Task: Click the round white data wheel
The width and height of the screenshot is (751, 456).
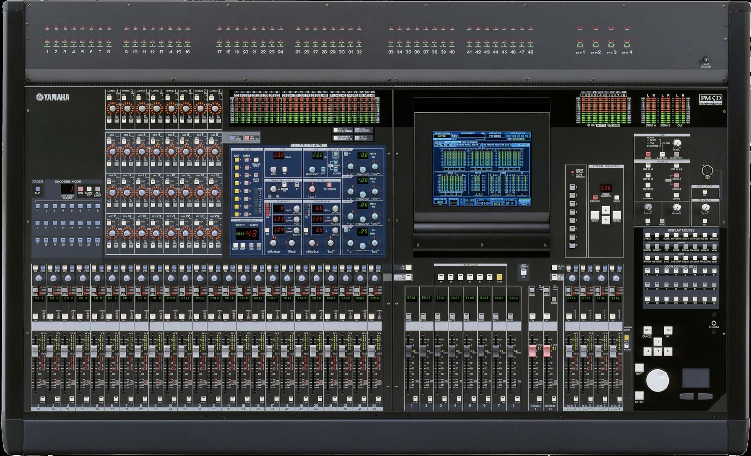Action: [x=658, y=380]
